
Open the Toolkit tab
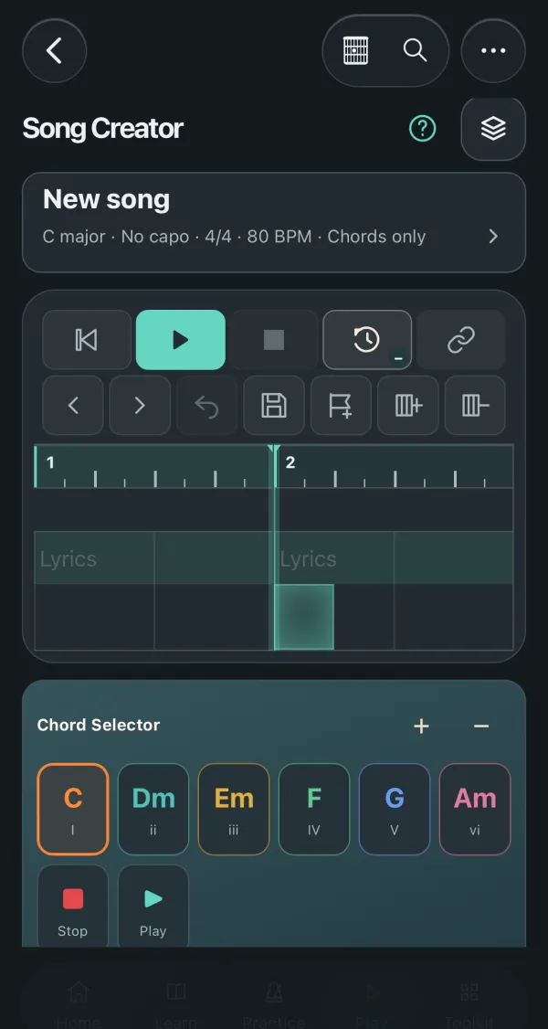pyautogui.click(x=469, y=1004)
